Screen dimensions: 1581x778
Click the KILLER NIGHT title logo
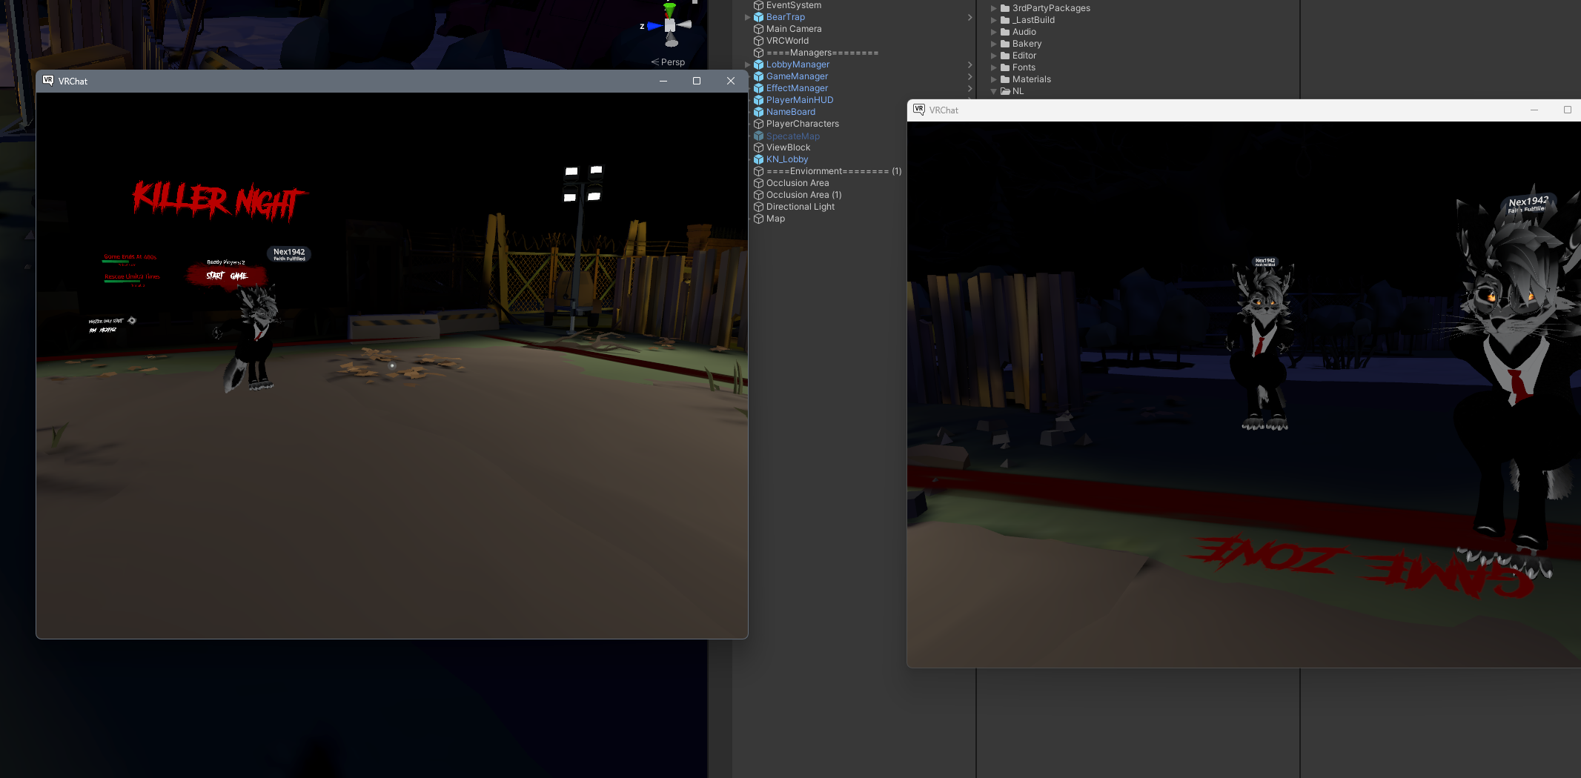tap(219, 201)
